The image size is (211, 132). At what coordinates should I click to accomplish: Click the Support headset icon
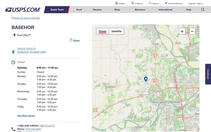click(150, 3)
